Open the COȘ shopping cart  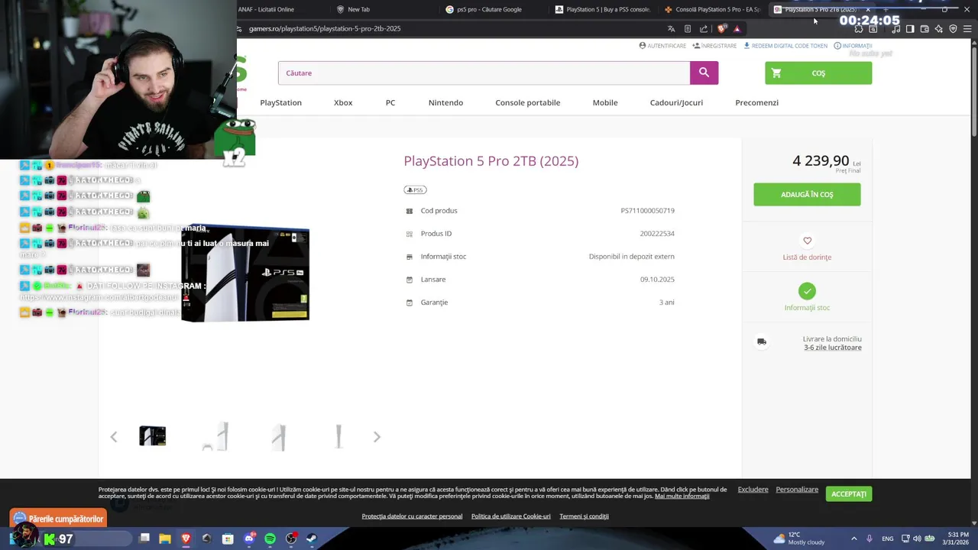(x=818, y=73)
